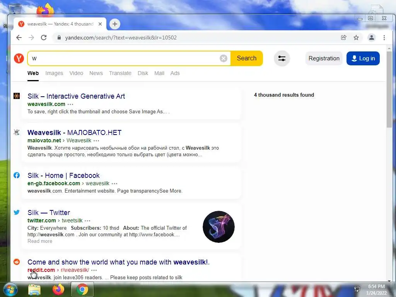Screen dimensions: 396x297
Task: Expand options dots next to en-gb.facebook.com weavesilk
Action: pos(114,184)
